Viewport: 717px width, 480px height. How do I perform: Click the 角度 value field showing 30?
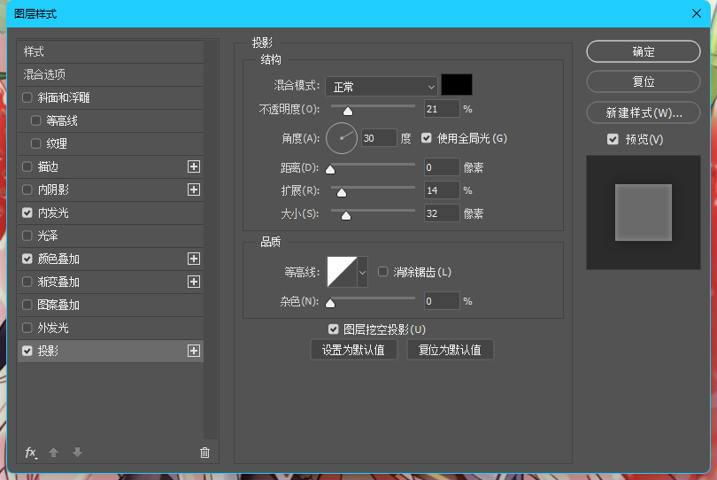click(x=379, y=138)
